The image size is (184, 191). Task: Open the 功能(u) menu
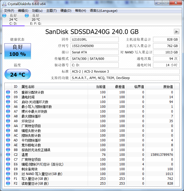coord(37,11)
